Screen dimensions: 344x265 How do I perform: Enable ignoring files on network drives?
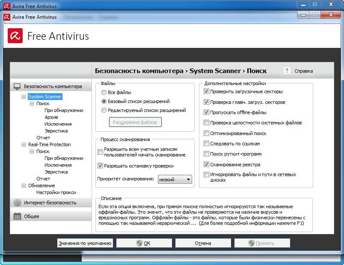(206, 174)
